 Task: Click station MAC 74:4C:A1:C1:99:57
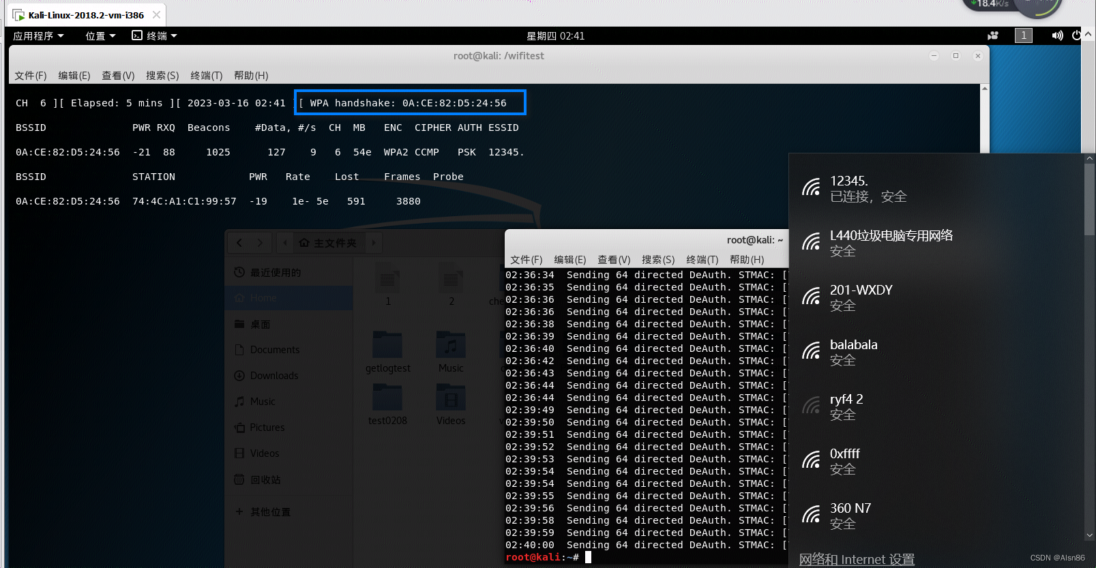coord(184,201)
